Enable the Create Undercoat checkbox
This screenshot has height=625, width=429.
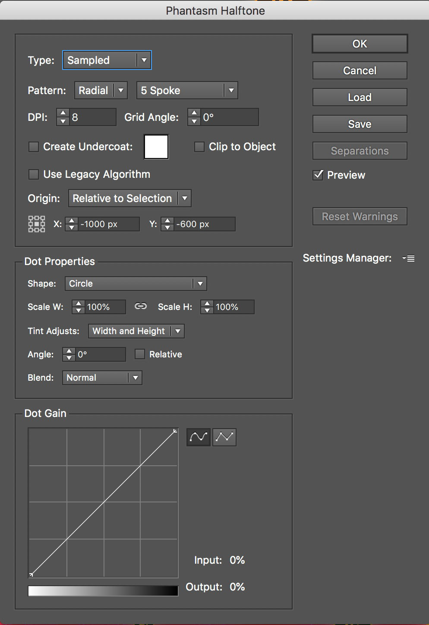[34, 147]
